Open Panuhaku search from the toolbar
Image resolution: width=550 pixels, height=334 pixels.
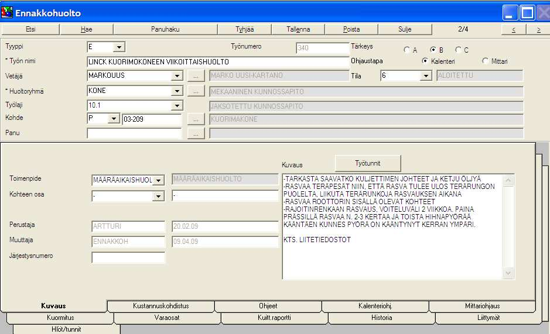165,29
